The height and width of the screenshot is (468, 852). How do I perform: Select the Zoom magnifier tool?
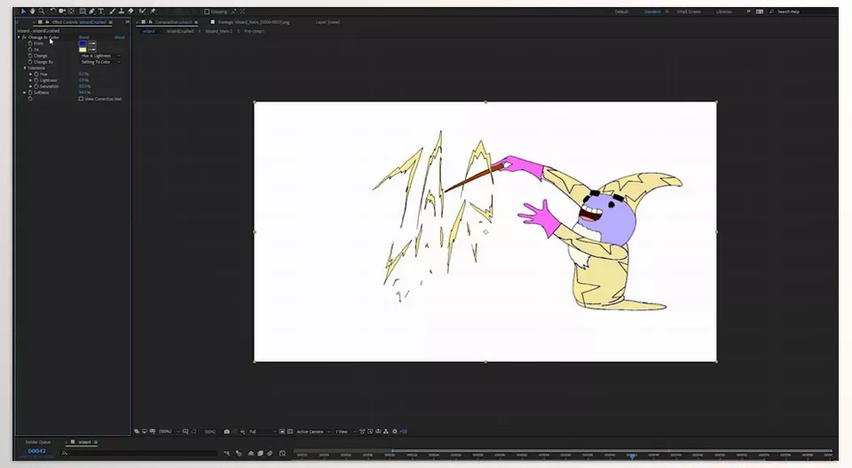coord(42,12)
